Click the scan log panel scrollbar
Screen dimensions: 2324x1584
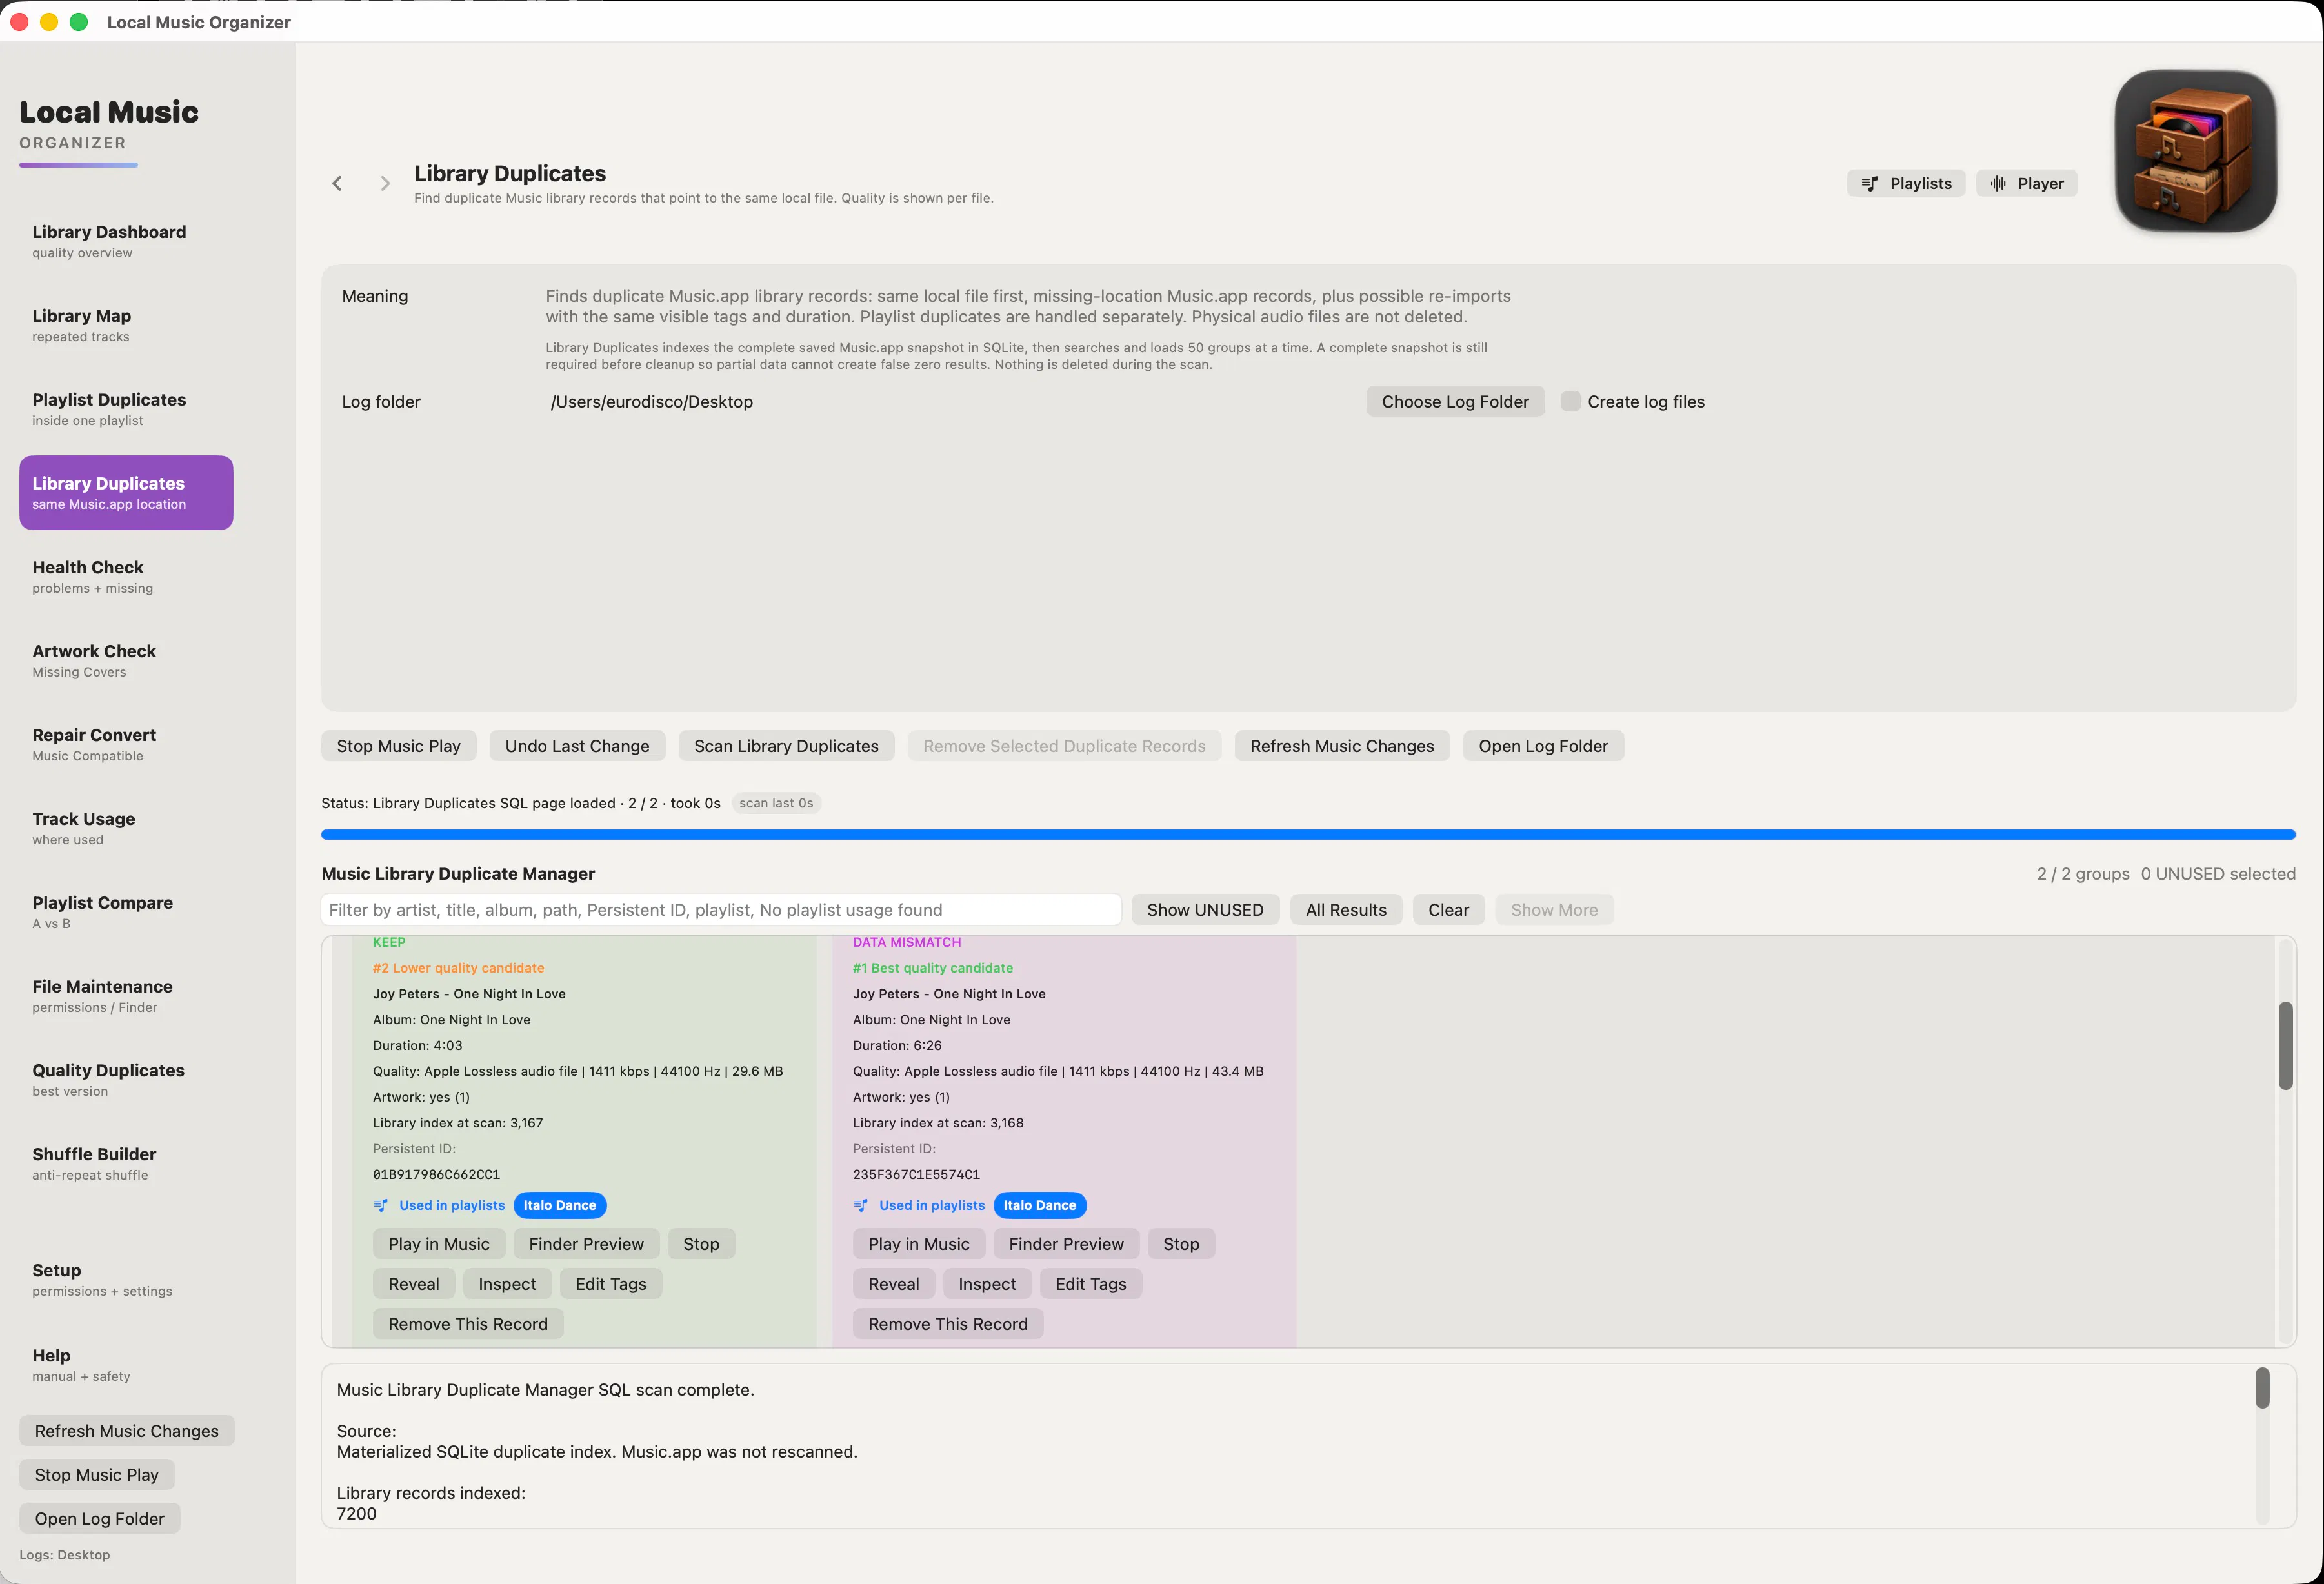click(2262, 1388)
